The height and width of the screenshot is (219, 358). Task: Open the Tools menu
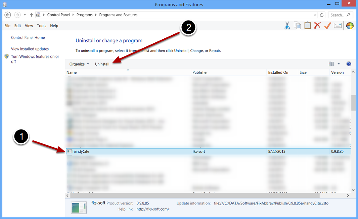click(x=42, y=26)
